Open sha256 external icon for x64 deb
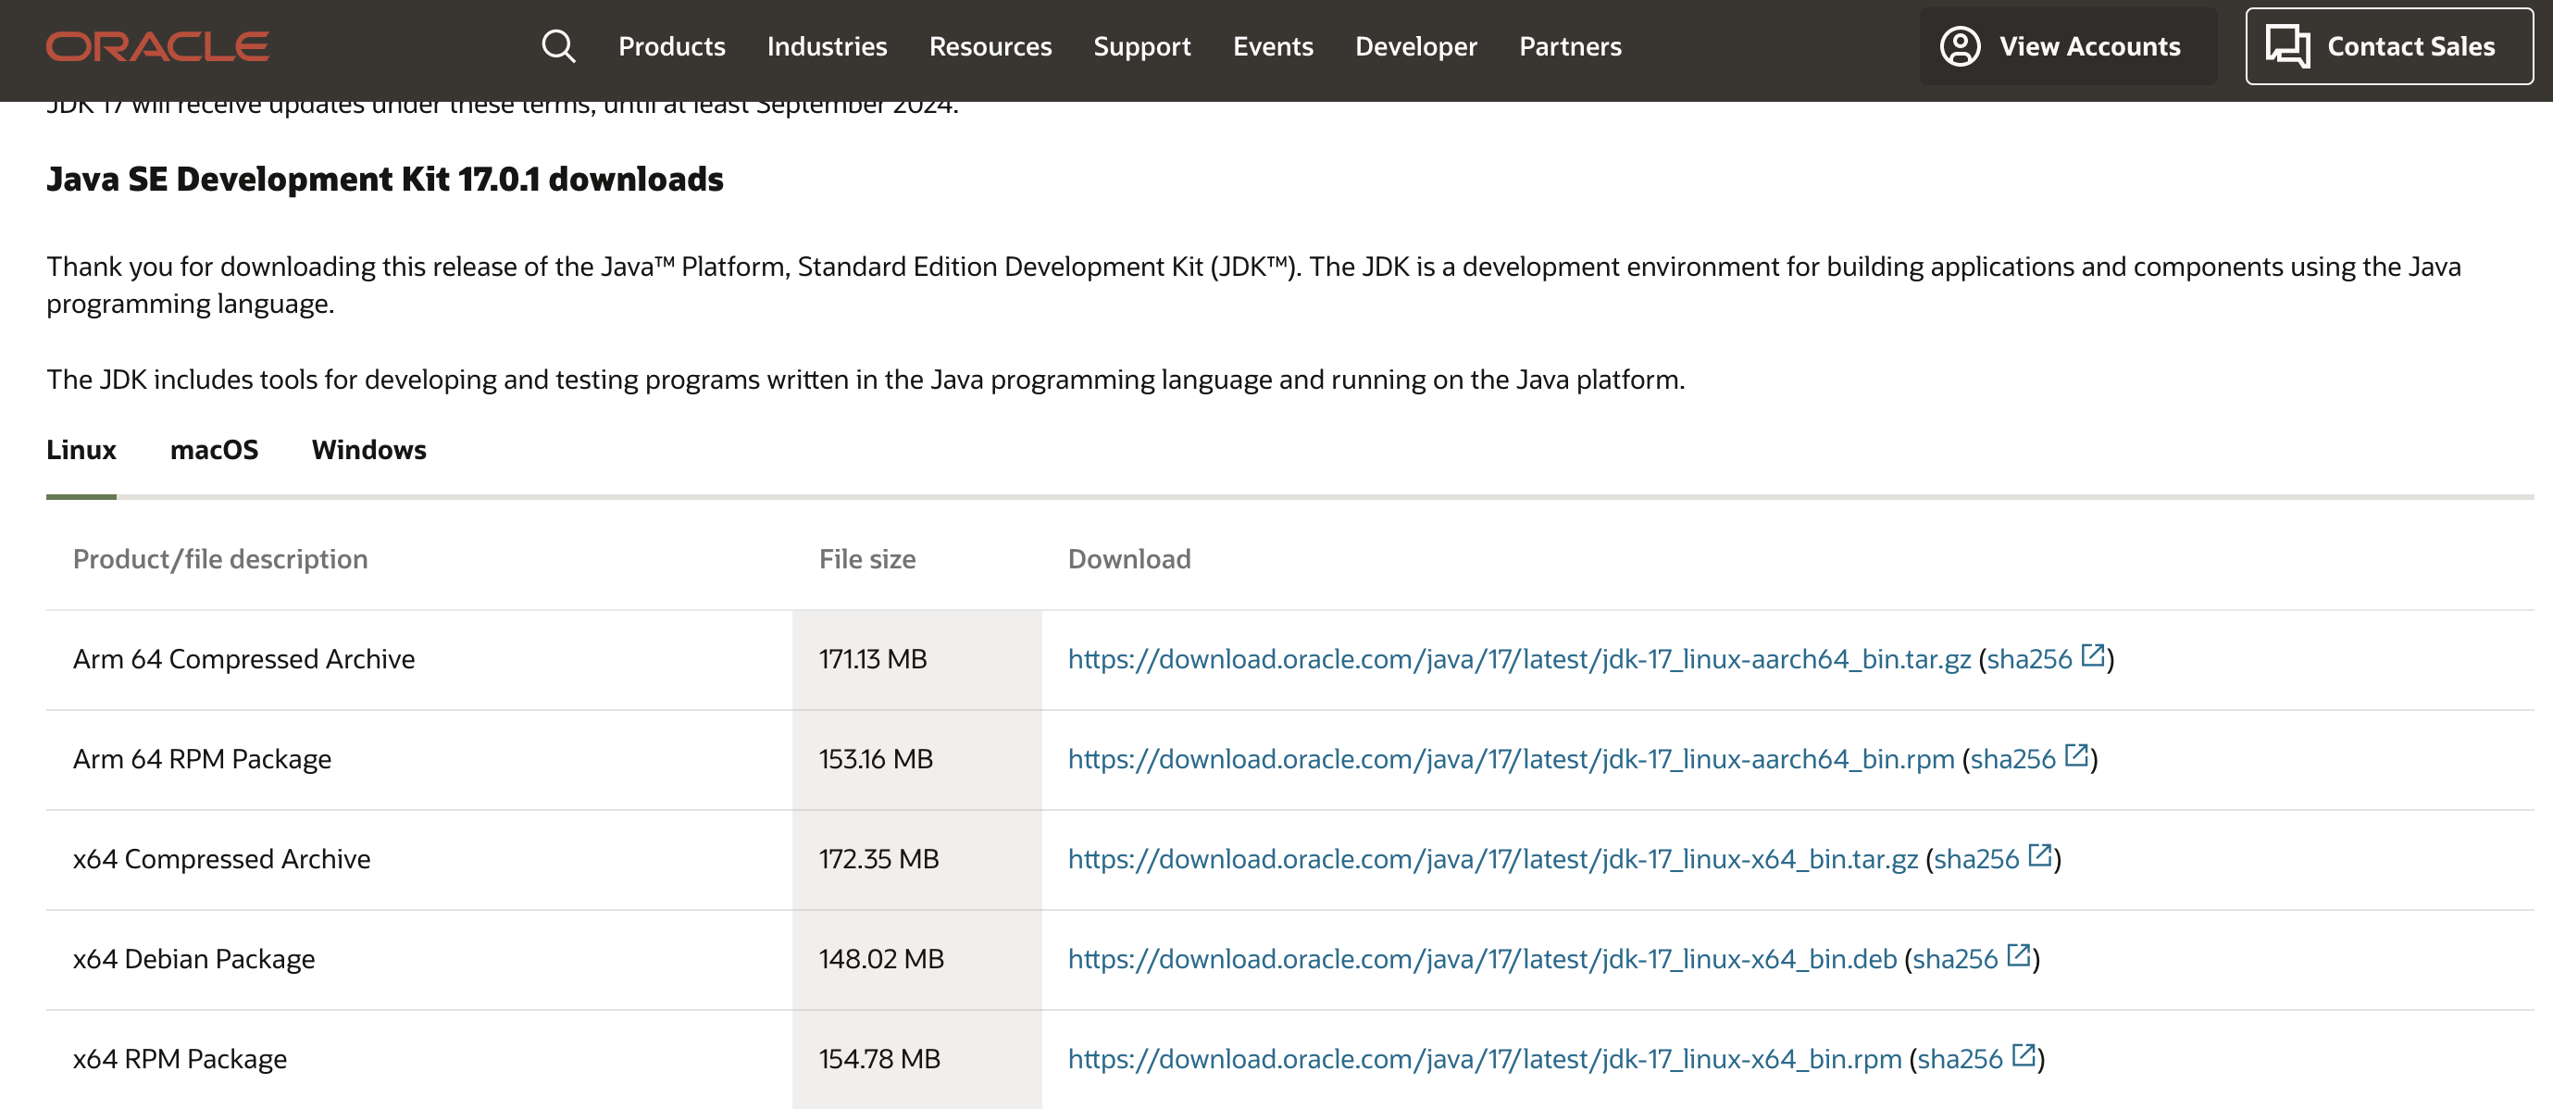Screen dimensions: 2553x1109 click(2018, 955)
